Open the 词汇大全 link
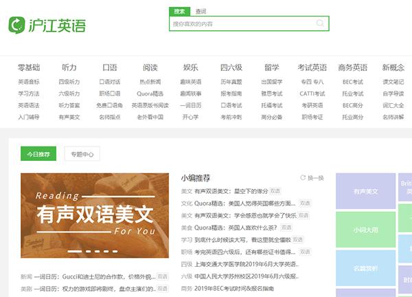Viewport: 412px width, 297px height. pyautogui.click(x=393, y=105)
